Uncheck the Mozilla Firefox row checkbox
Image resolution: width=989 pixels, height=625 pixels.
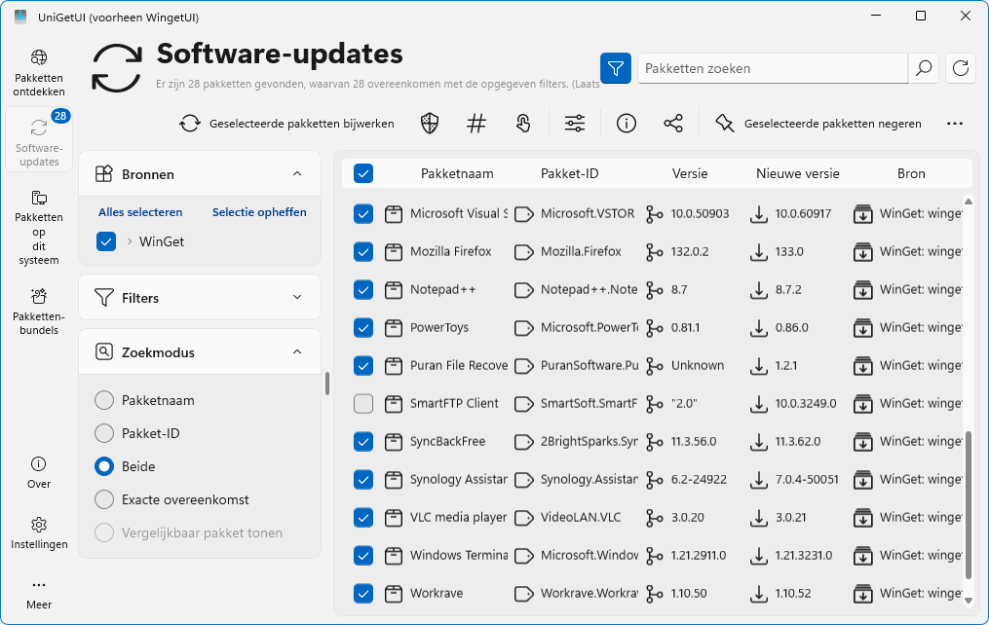363,252
